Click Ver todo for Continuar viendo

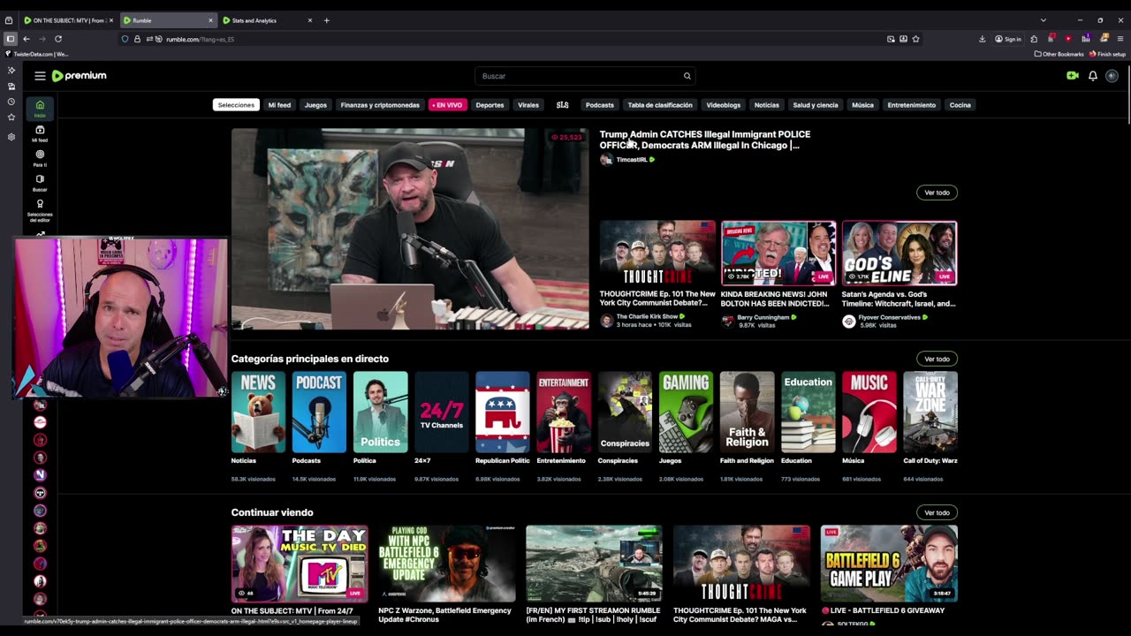coord(937,512)
